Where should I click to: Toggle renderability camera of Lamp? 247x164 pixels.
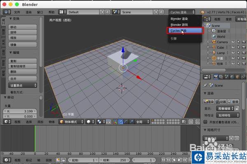coord(244,53)
